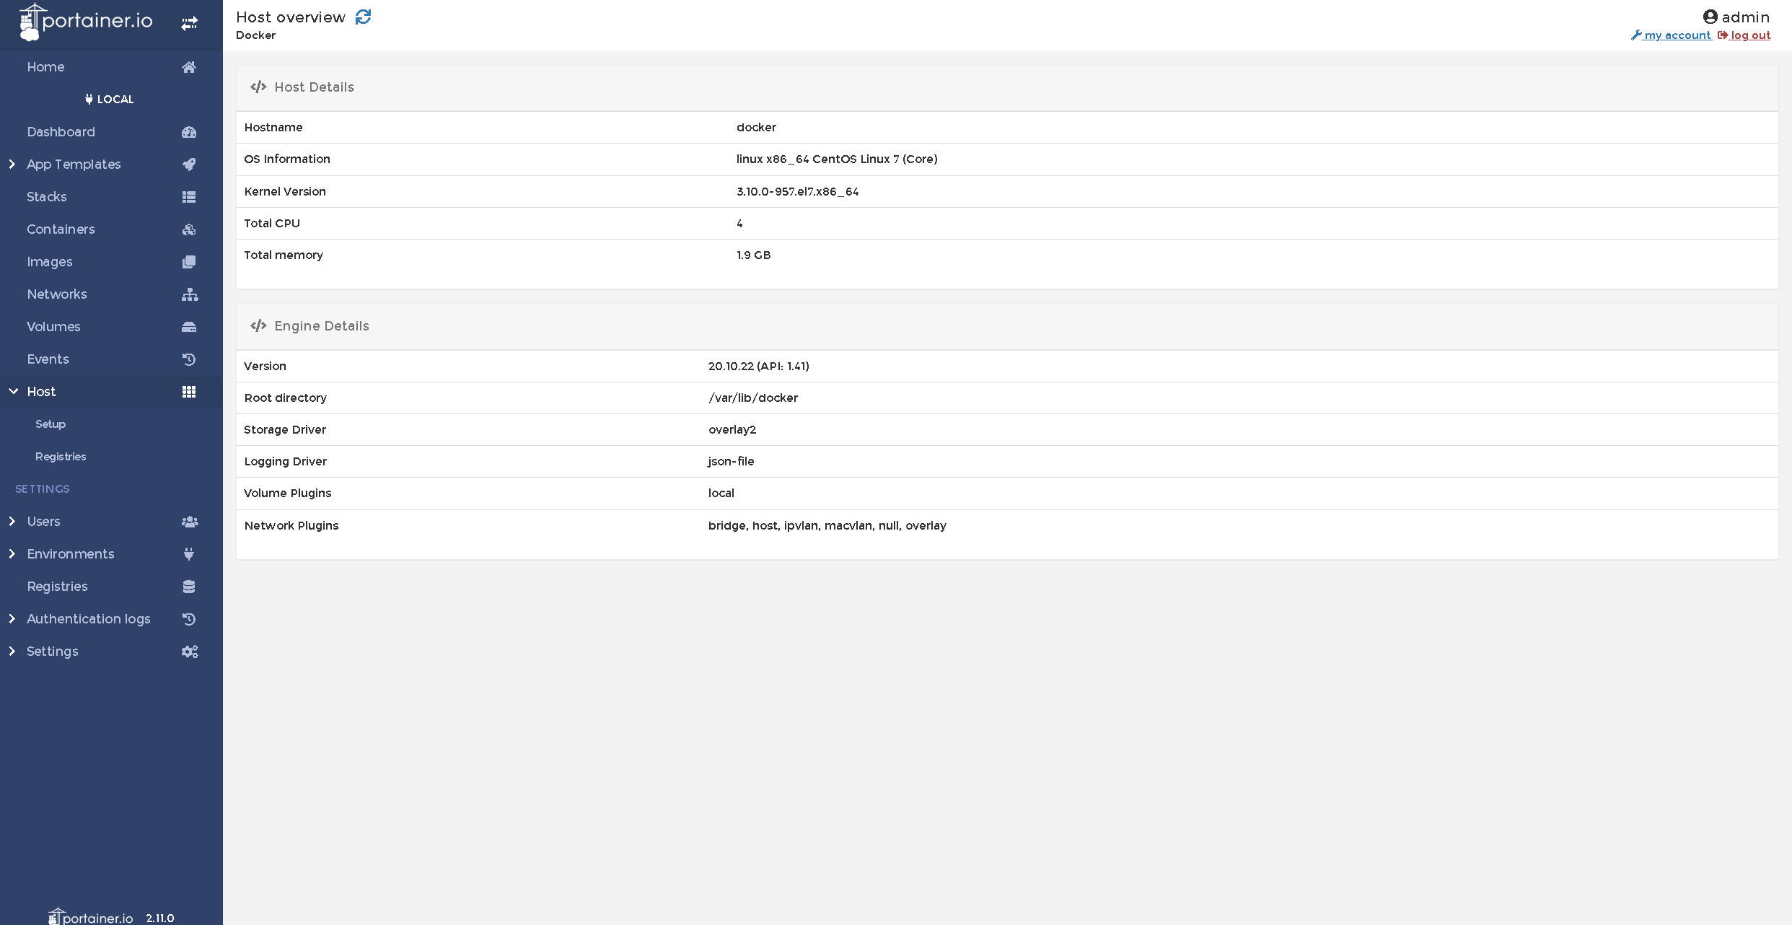
Task: Click the refresh icon beside Host overview
Action: 363,17
